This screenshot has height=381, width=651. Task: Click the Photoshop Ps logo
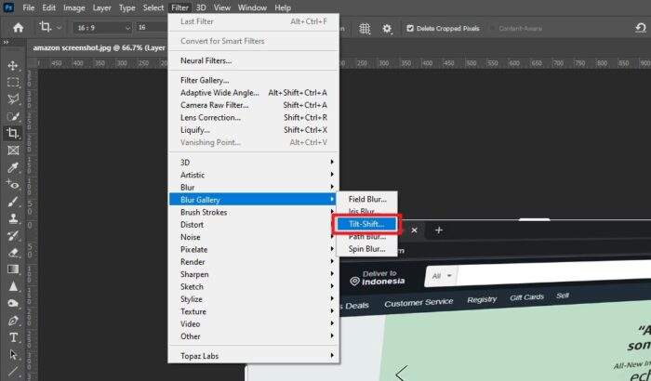coord(8,7)
